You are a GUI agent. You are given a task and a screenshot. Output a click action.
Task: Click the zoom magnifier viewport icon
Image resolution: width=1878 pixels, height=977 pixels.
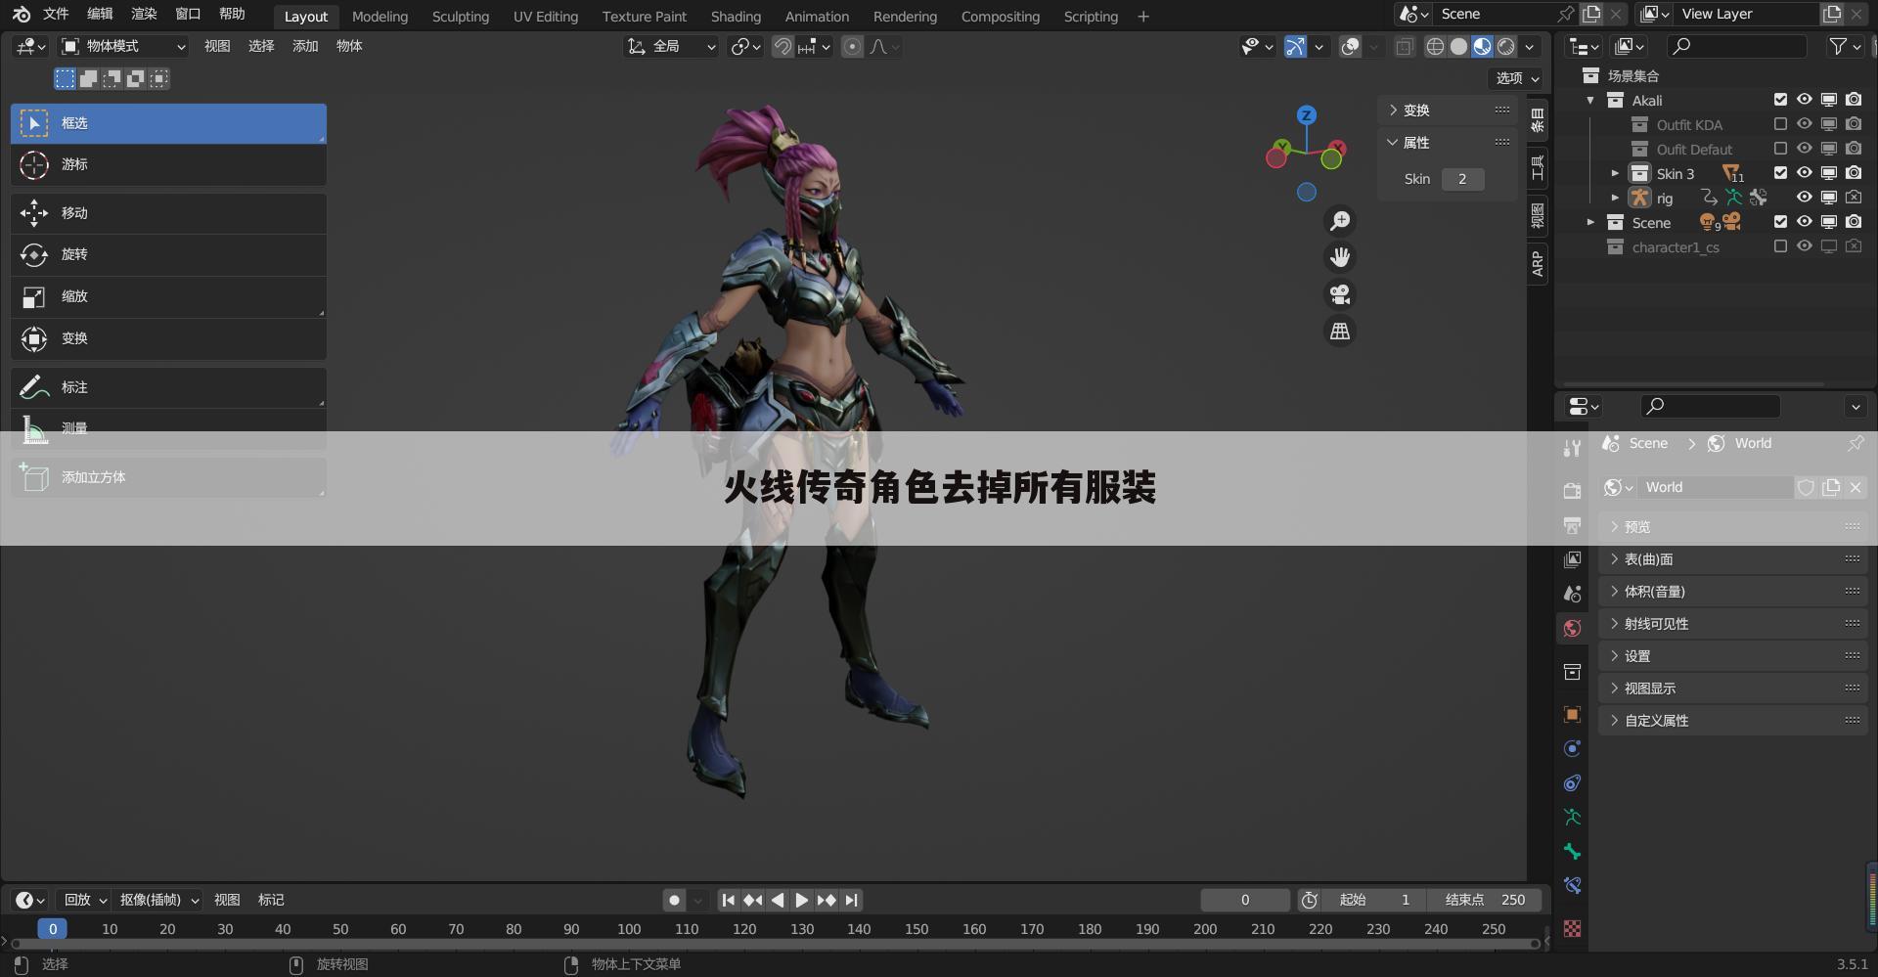point(1340,221)
